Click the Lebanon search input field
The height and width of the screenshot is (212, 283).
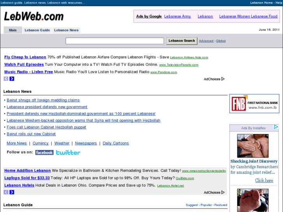coord(114,41)
